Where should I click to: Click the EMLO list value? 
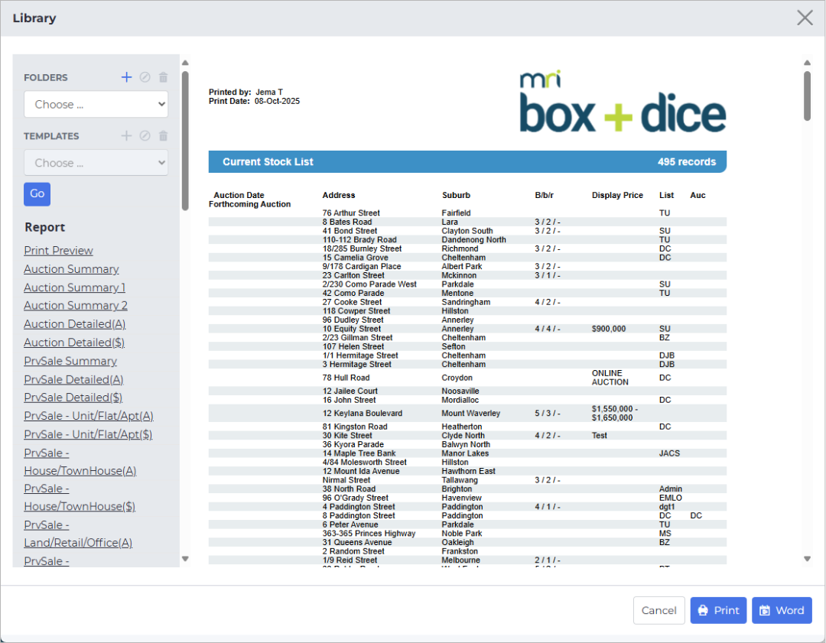tap(671, 498)
